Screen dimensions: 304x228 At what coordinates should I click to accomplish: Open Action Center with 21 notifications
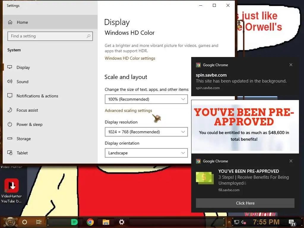coord(292,223)
